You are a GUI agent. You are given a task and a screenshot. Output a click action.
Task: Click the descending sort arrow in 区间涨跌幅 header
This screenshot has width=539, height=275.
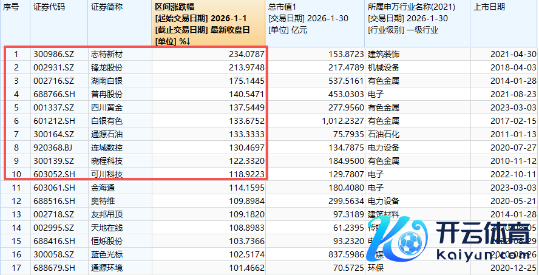click(188, 41)
